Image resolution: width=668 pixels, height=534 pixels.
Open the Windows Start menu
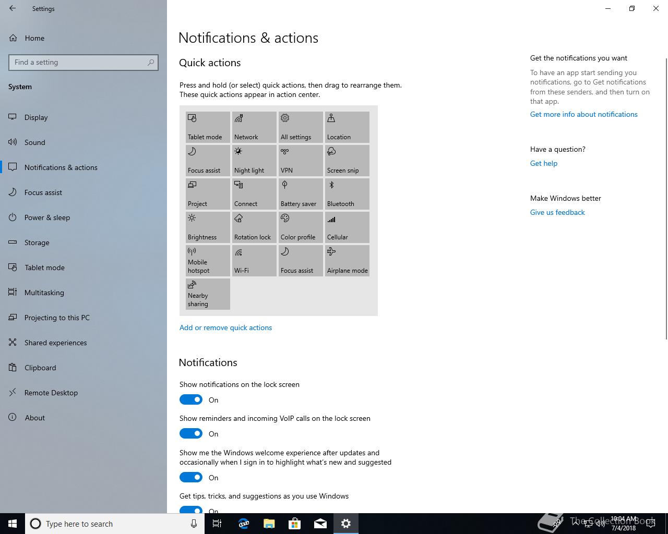13,524
